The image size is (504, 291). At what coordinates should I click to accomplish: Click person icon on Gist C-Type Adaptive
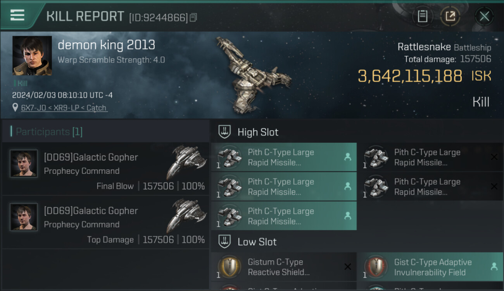494,267
